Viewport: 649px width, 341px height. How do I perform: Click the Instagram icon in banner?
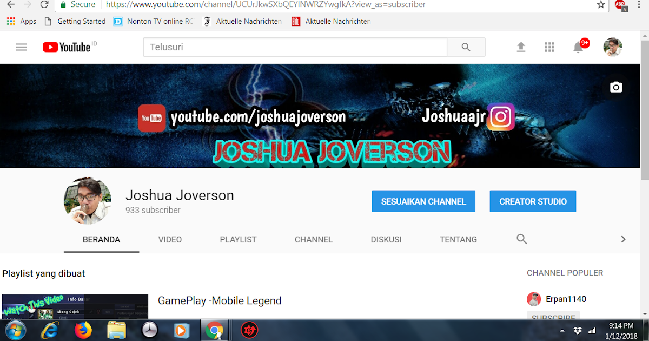(501, 117)
